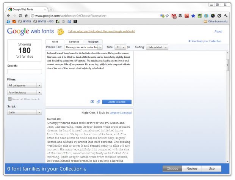
Task: Click the 180 font families count
Action: click(x=24, y=51)
